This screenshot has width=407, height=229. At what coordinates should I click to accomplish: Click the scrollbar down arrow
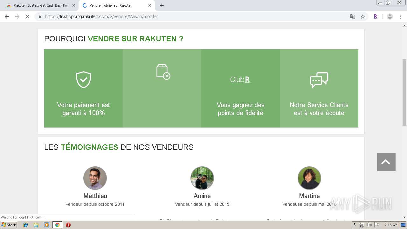[404, 217]
